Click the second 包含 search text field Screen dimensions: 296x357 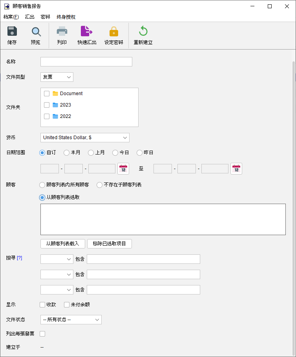pos(143,274)
